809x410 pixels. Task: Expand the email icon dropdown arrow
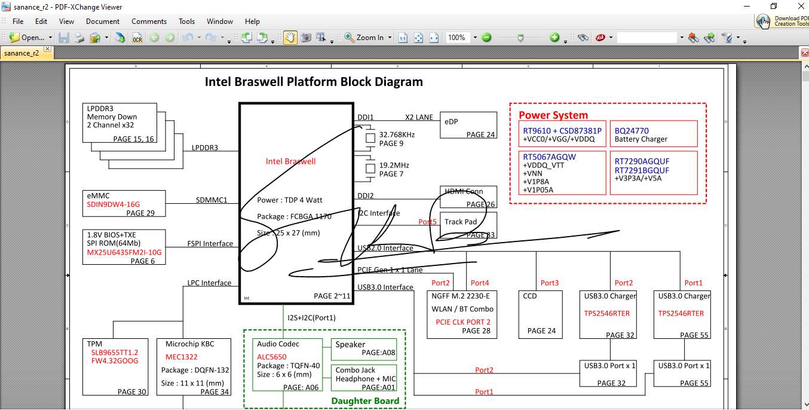106,37
